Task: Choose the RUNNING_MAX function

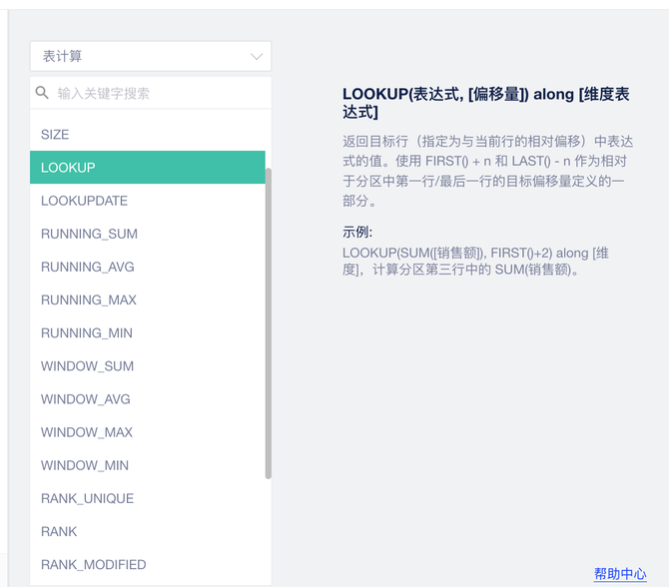Action: coord(88,299)
